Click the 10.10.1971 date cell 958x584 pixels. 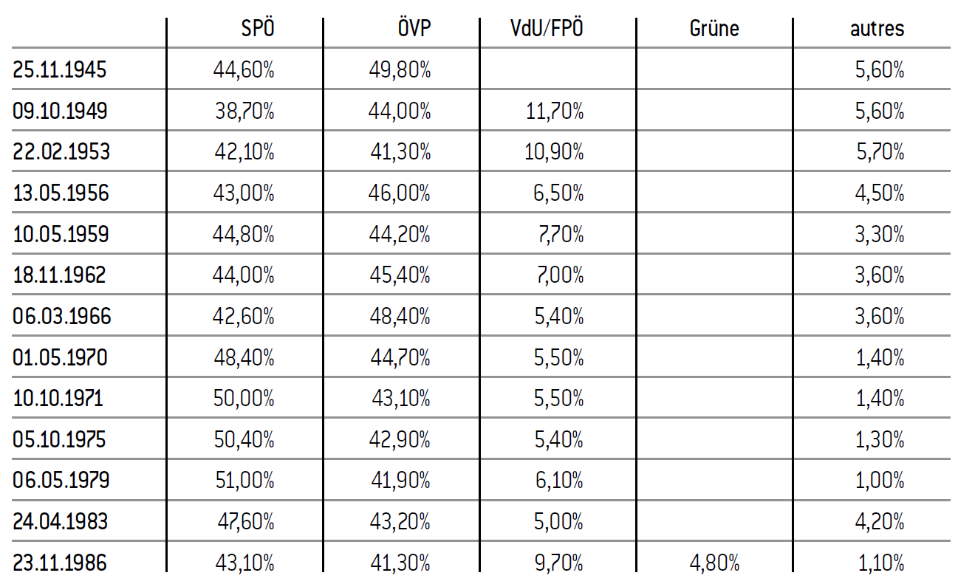(x=58, y=399)
